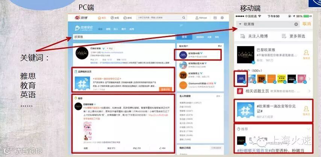This screenshot has height=157, width=321.
Task: Click the subscribe button in the my subscriptions panel
Action: point(216,148)
